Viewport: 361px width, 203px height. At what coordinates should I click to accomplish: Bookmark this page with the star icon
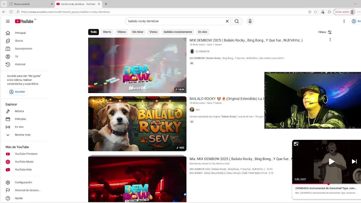315,12
